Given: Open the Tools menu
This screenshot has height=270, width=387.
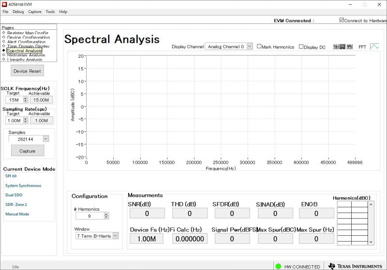Looking at the screenshot, I should pos(50,12).
